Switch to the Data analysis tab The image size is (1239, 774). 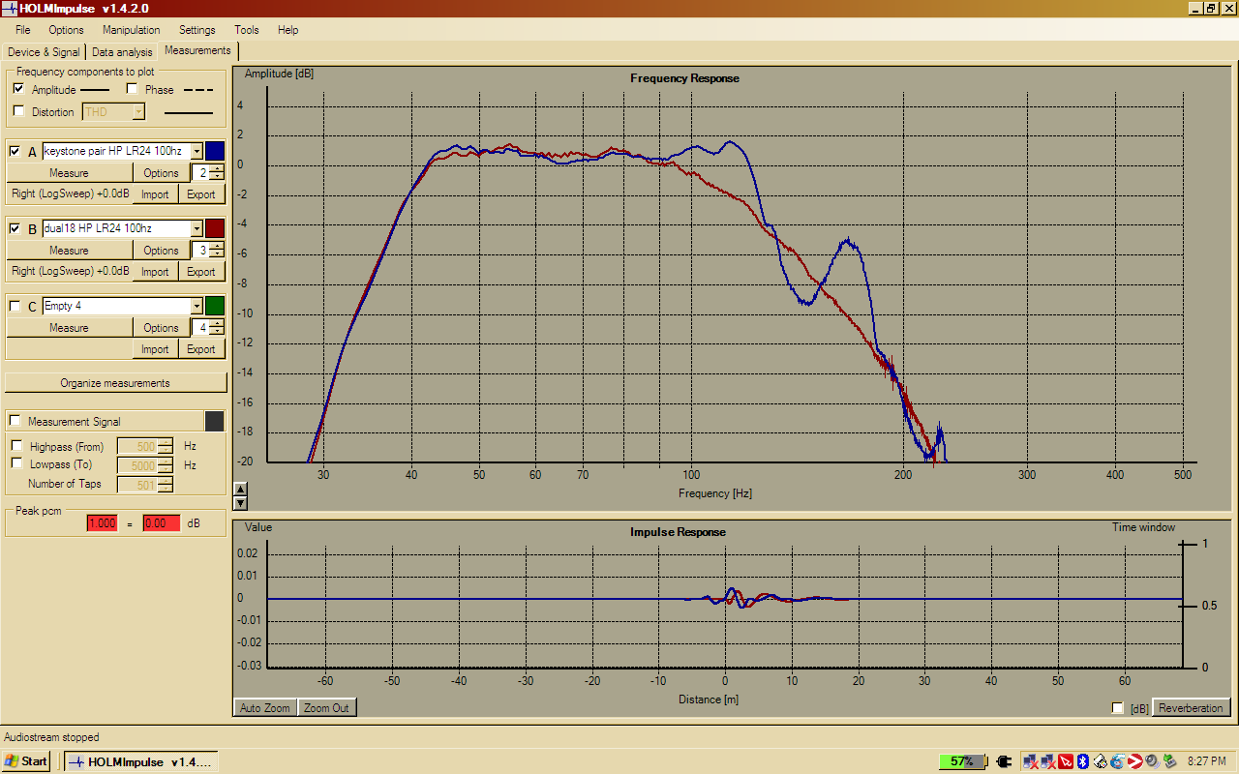tap(122, 52)
